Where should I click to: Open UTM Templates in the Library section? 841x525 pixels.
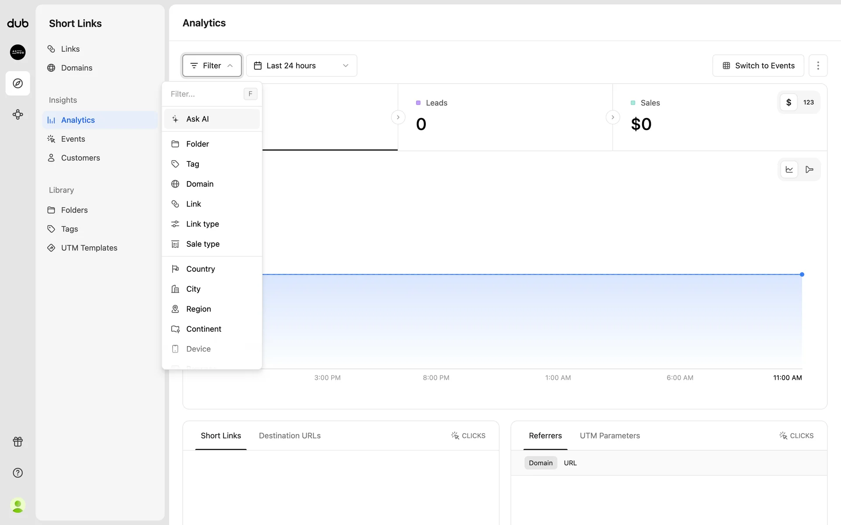(89, 248)
